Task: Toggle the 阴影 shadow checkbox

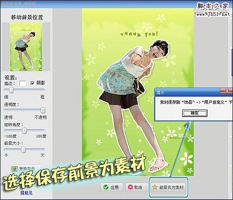Action: click(x=32, y=83)
